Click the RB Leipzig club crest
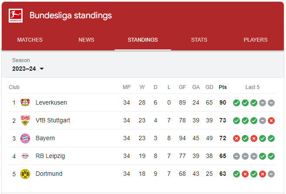 pyautogui.click(x=25, y=156)
